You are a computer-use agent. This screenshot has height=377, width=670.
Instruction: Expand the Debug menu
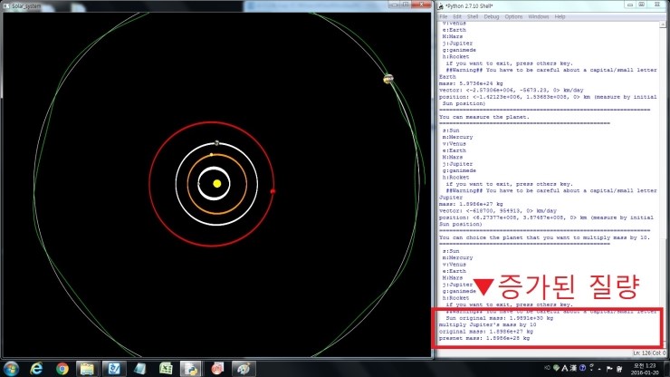(x=492, y=16)
